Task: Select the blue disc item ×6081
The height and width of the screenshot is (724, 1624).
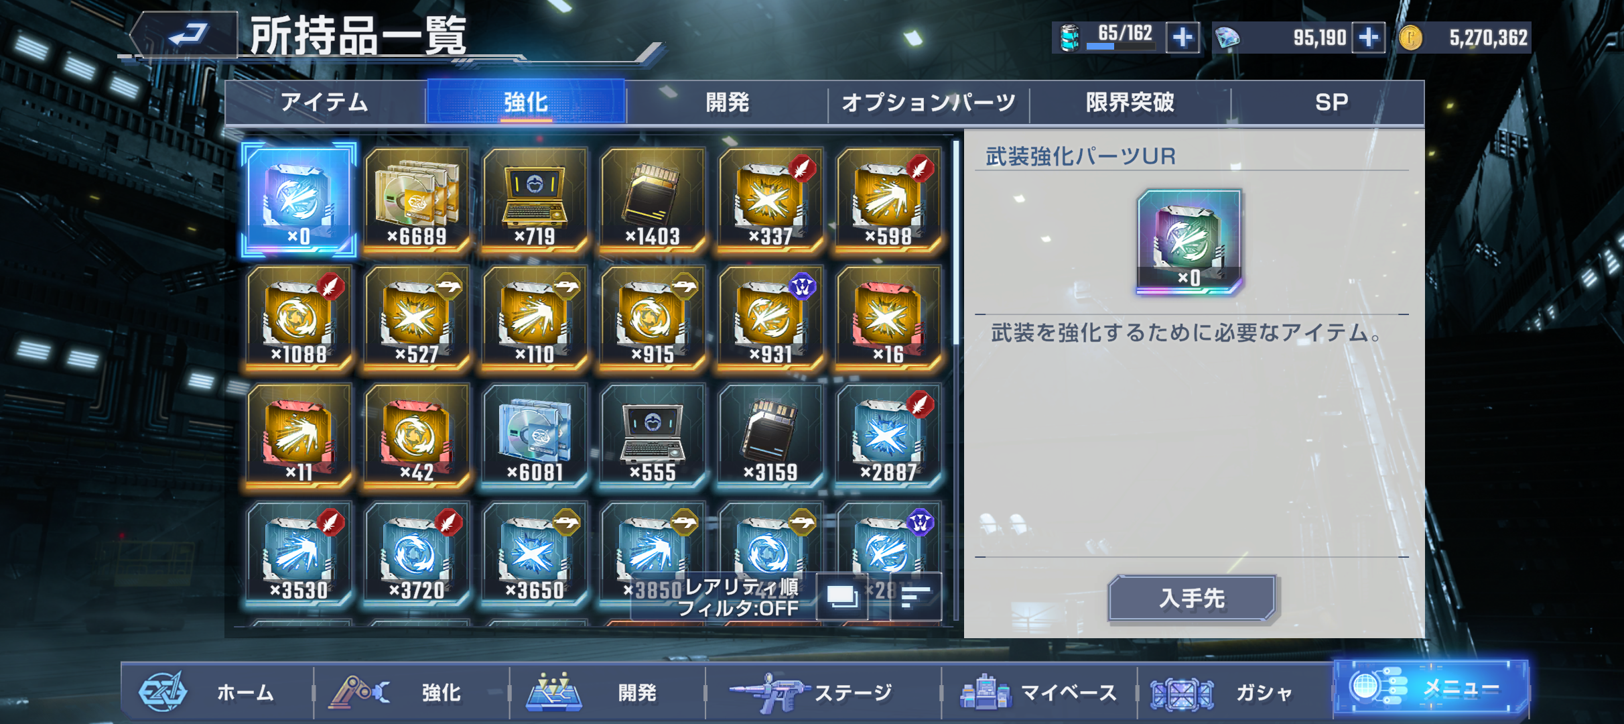Action: (535, 435)
